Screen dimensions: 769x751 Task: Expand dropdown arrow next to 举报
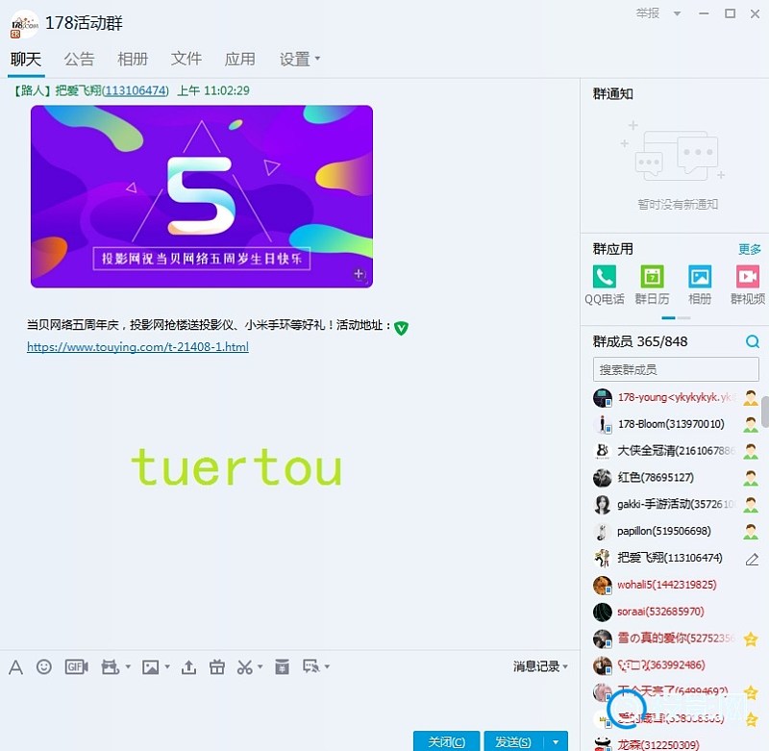(x=677, y=13)
